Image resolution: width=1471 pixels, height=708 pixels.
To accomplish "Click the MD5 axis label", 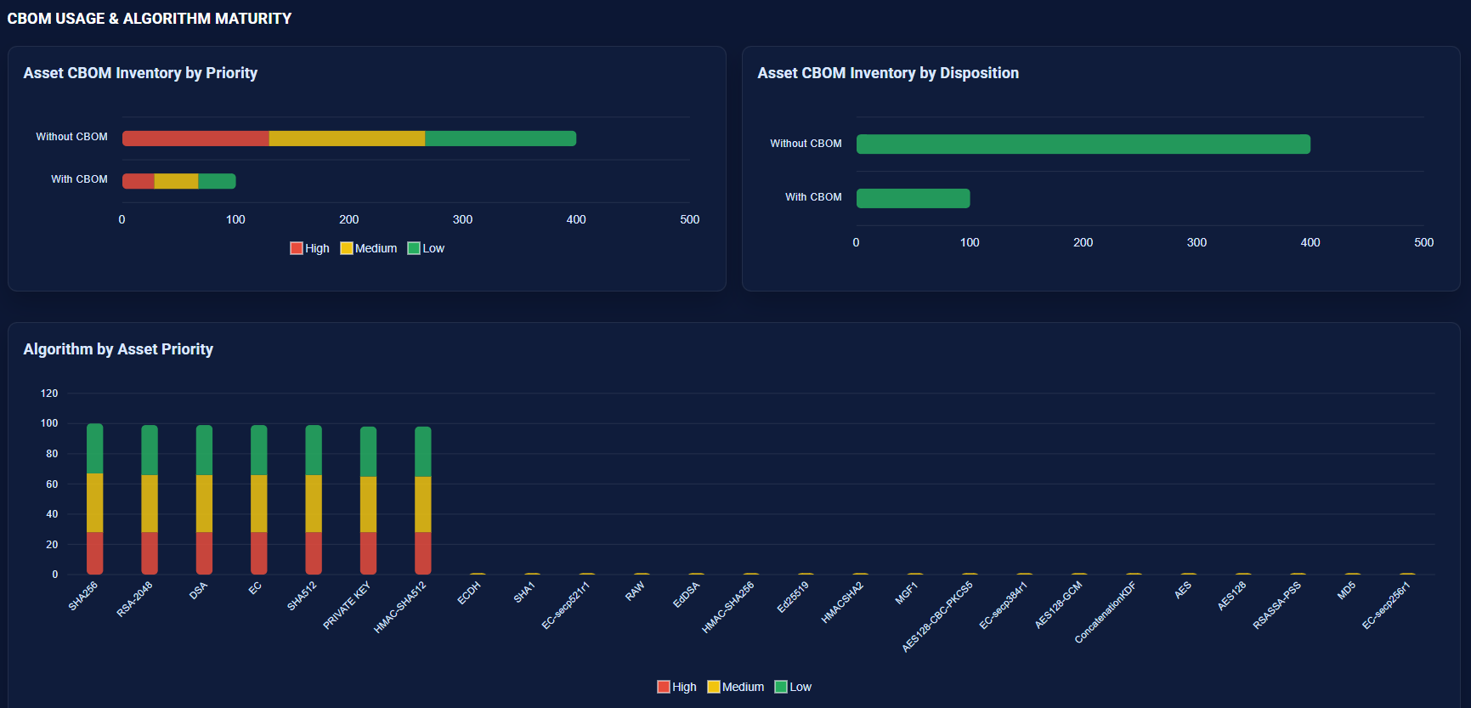I will (1346, 591).
